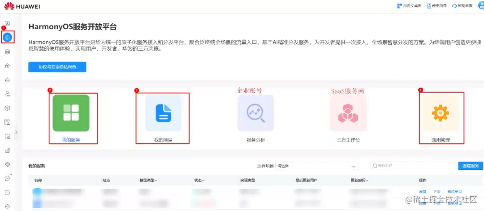Open the blue 我的项目 document tile
Screen dimensions: 484x211
163,113
